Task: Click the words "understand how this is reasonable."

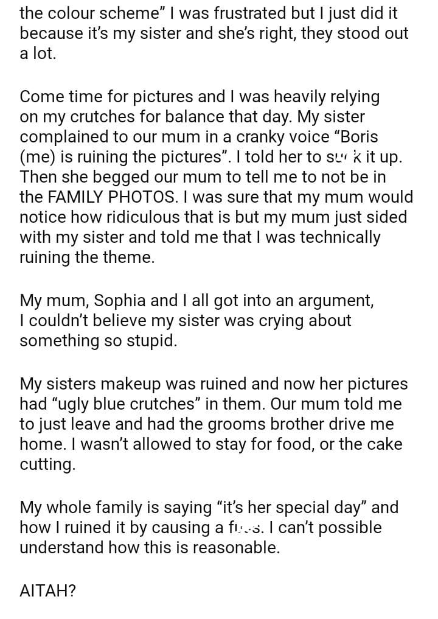Action: [x=150, y=547]
